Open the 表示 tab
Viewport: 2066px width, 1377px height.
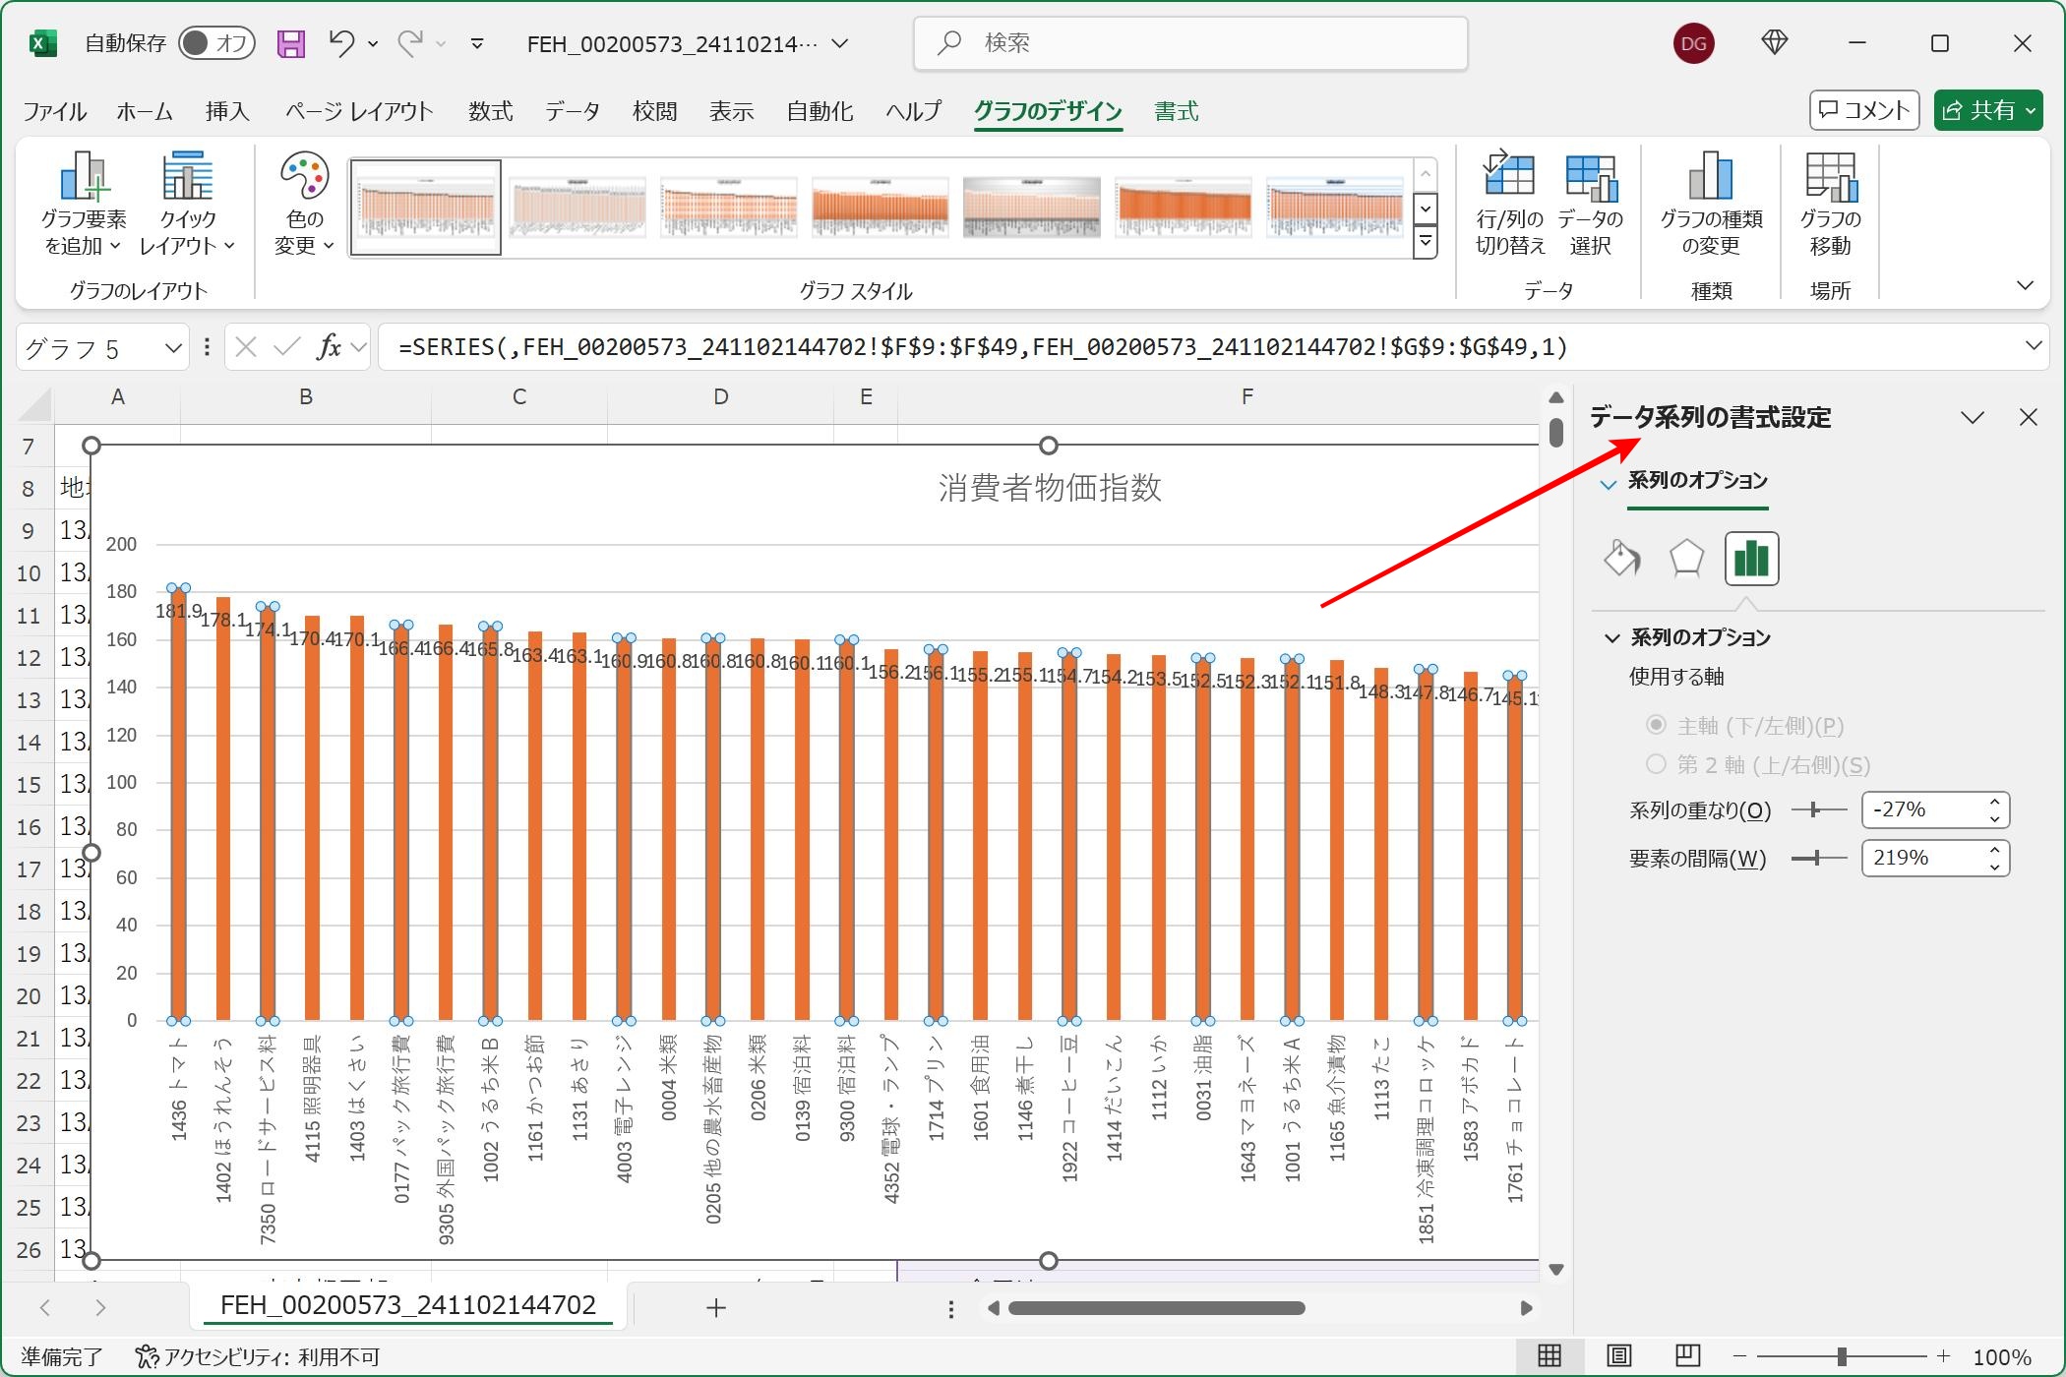coord(732,111)
